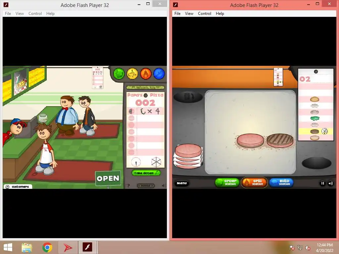Click the trash can on the grill station
Screen dimensions: 339x254
click(188, 97)
